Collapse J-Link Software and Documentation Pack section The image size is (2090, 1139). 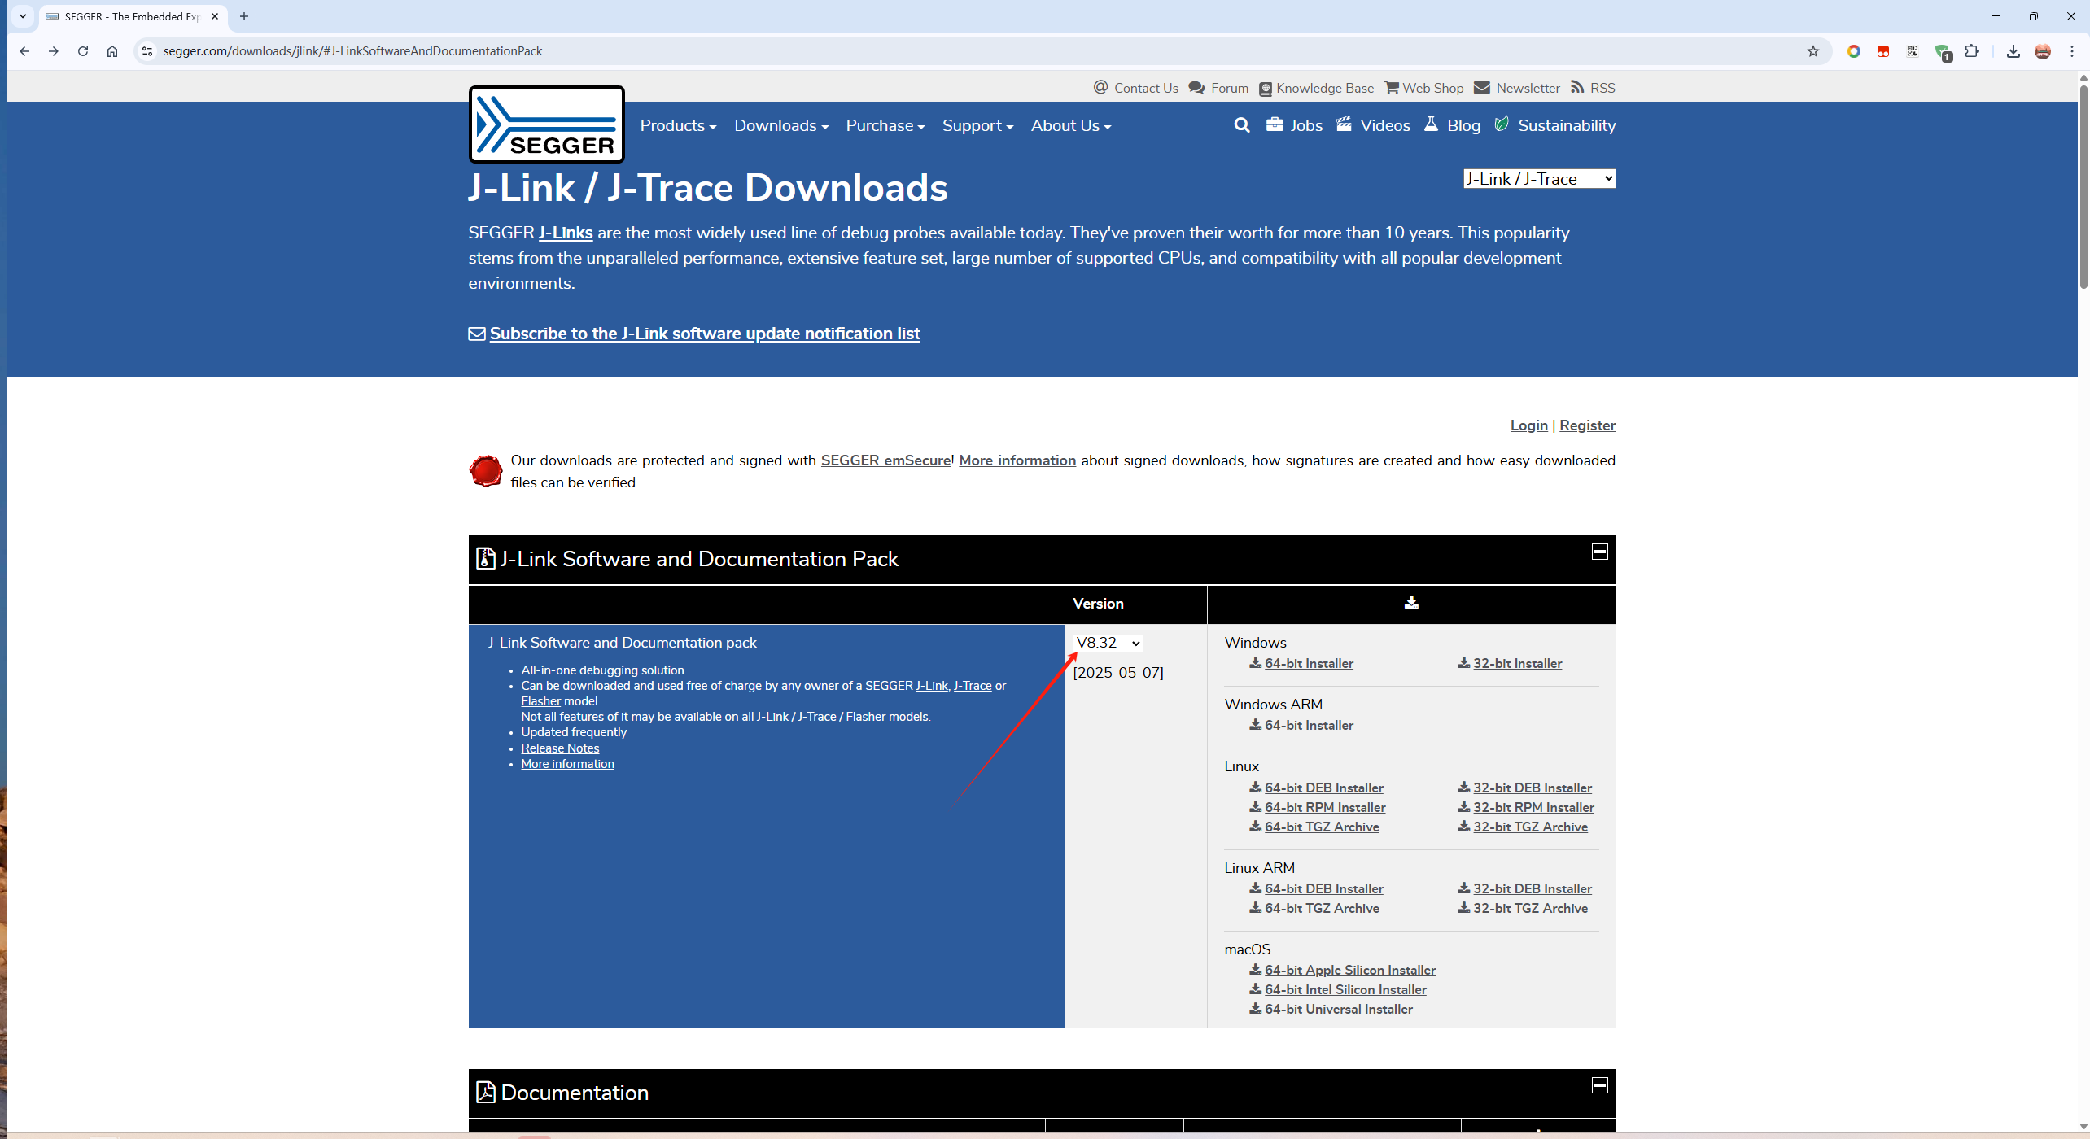tap(1599, 552)
